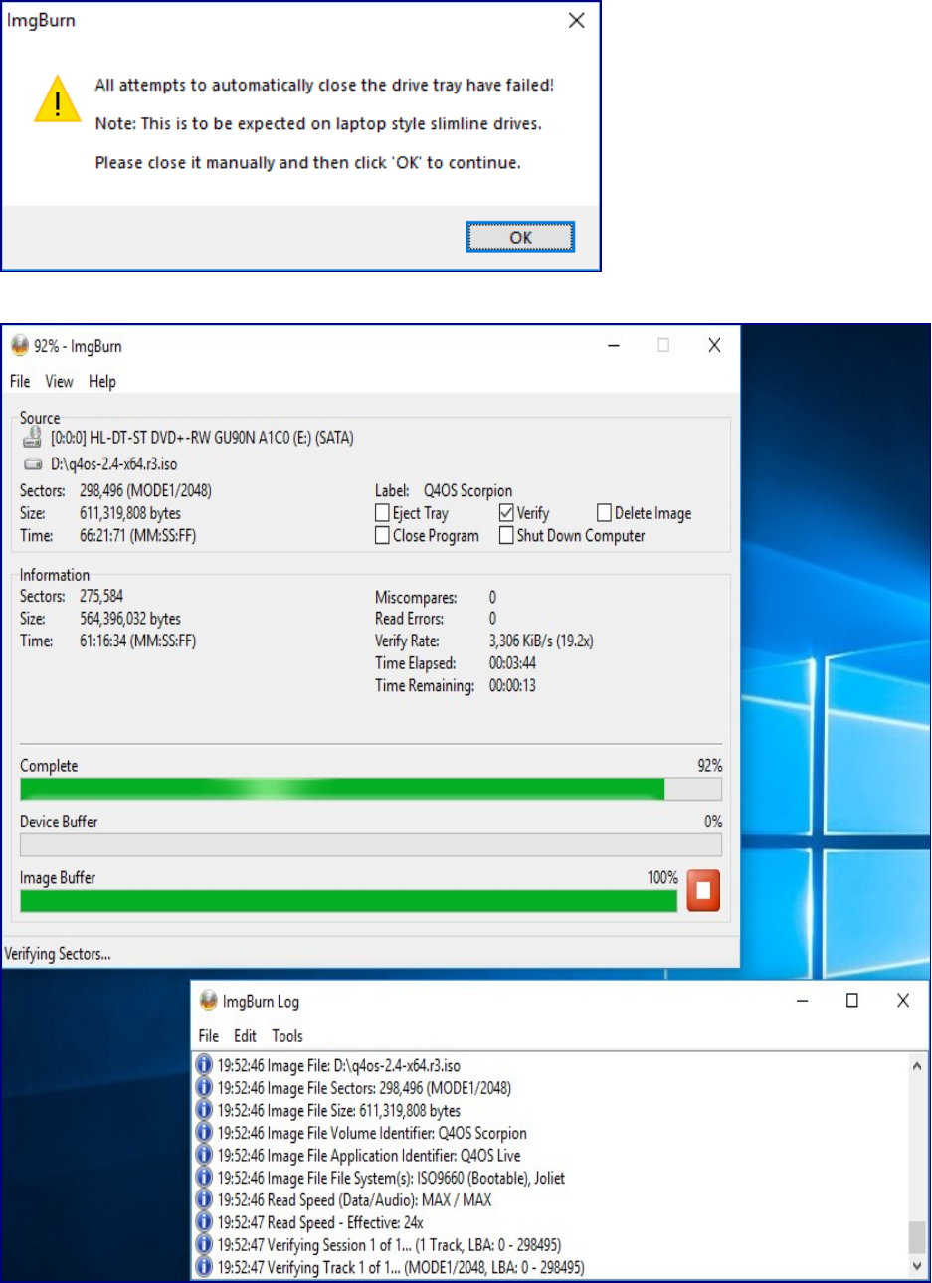Click the source drive text HL-DT-ST DVD+-RW GU90N

click(x=202, y=438)
